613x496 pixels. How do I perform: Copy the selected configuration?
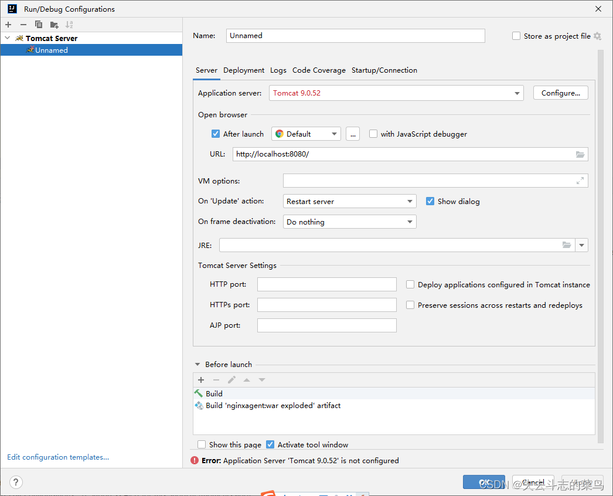coord(38,25)
